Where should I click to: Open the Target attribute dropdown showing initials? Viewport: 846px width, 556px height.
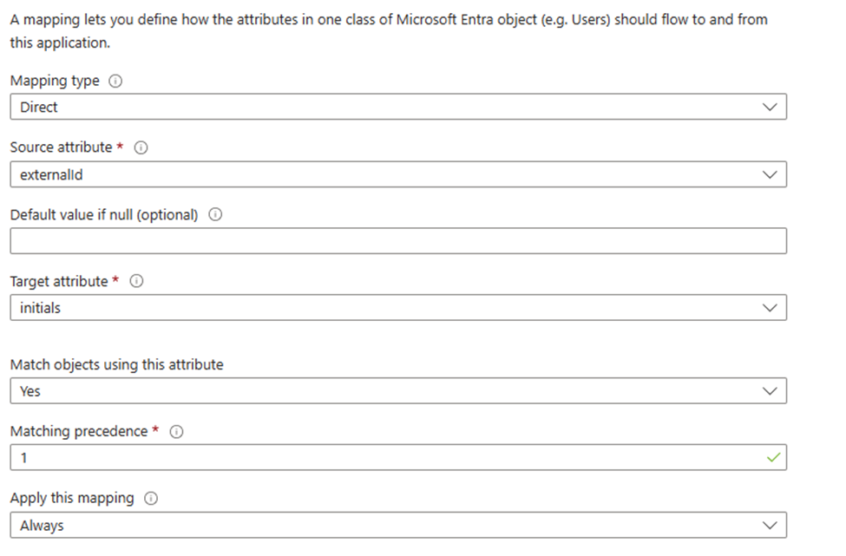click(398, 308)
